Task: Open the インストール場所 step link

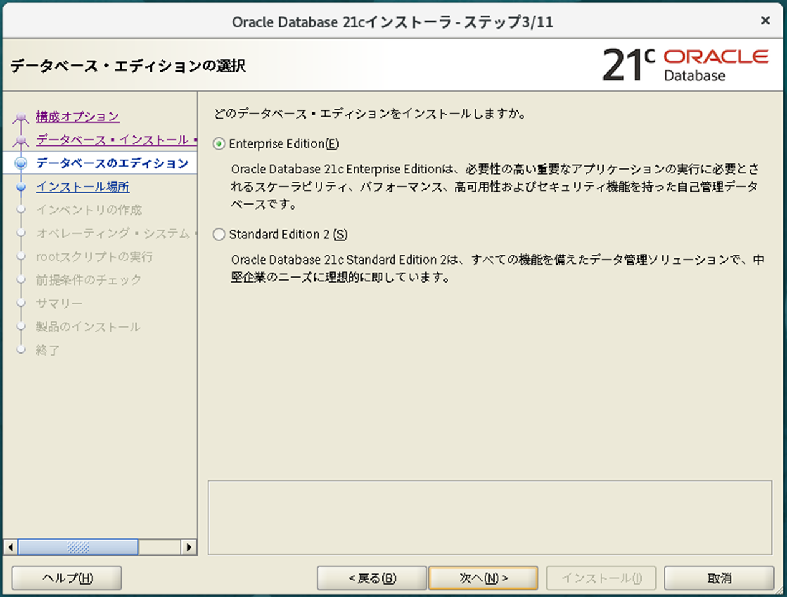Action: [x=82, y=187]
